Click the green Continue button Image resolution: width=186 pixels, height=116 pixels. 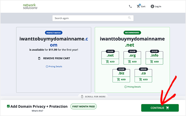pyautogui.click(x=160, y=108)
